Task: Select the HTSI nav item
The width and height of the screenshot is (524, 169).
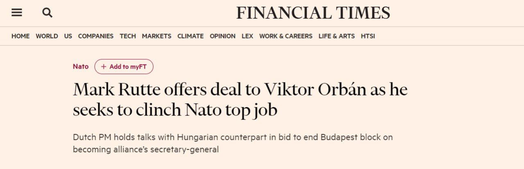Action: tap(368, 36)
